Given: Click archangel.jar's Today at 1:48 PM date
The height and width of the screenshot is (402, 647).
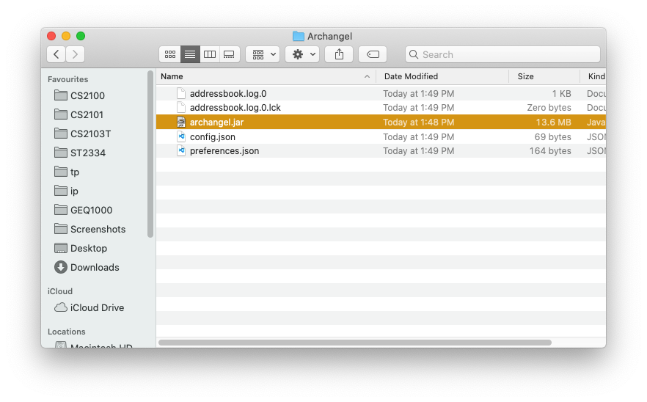Looking at the screenshot, I should pos(418,123).
